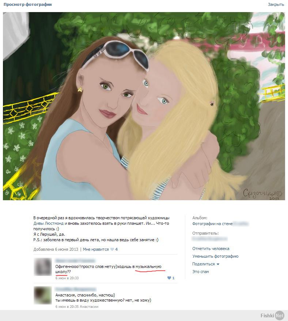This screenshot has width=288, height=321.
Task: Click the heart icon next to Мне нравится
Action: (112, 249)
